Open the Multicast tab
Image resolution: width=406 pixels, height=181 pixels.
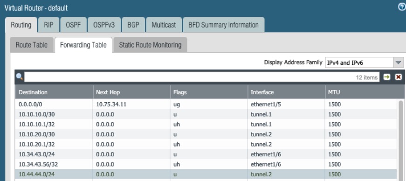(x=164, y=25)
